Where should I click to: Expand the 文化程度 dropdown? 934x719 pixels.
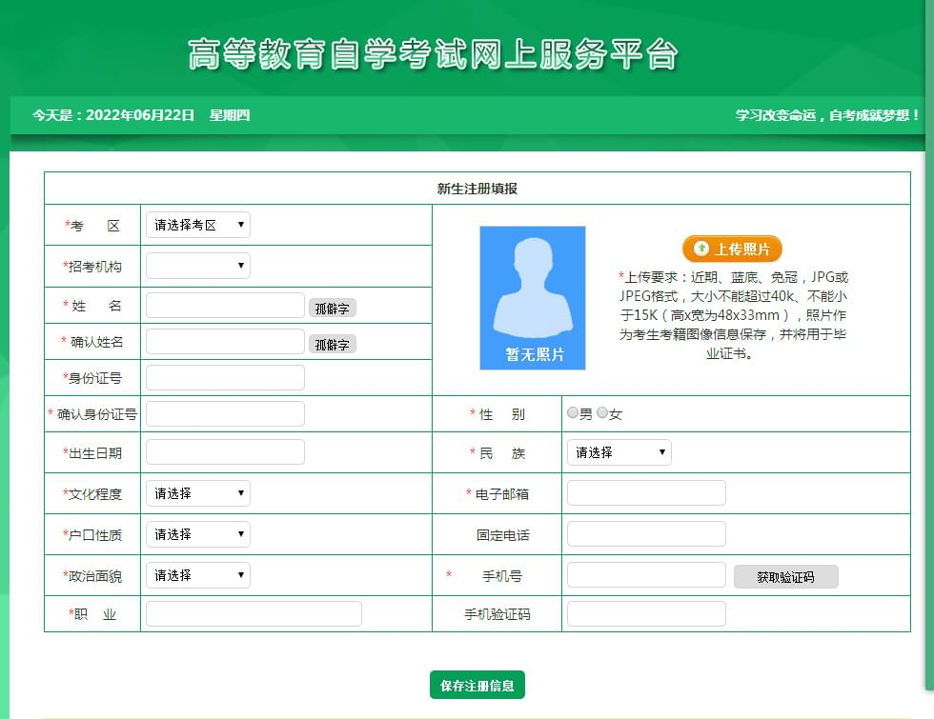[x=198, y=493]
